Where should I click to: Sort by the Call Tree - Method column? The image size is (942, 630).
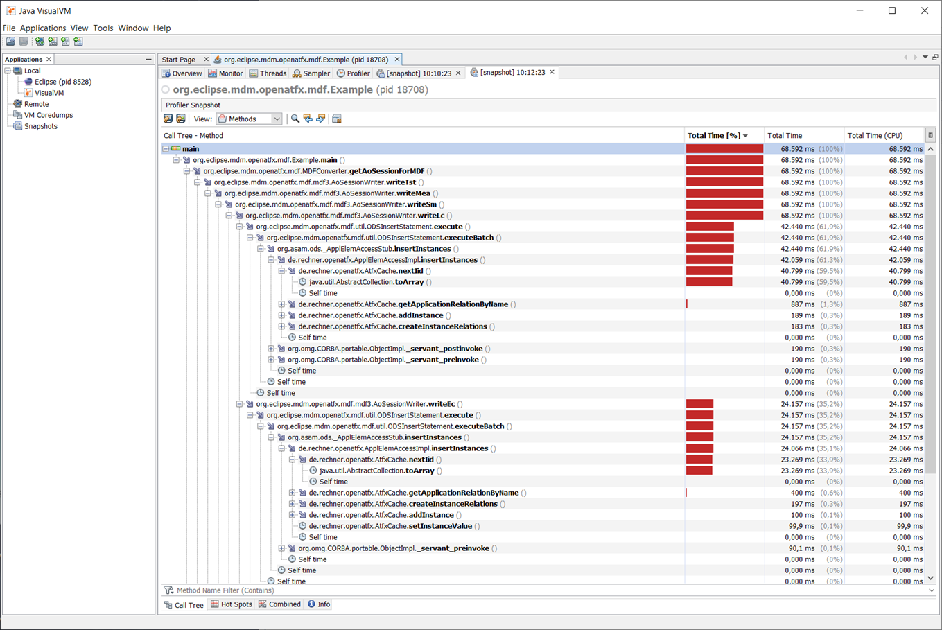pyautogui.click(x=422, y=136)
